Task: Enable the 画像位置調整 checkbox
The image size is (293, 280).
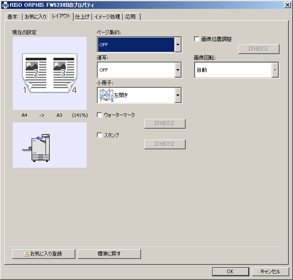Action: tap(197, 39)
